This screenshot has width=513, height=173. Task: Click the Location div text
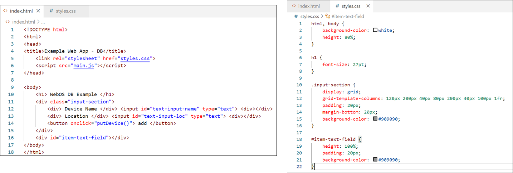[76, 116]
